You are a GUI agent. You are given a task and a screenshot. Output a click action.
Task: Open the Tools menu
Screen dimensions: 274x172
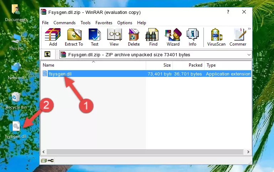pos(86,23)
